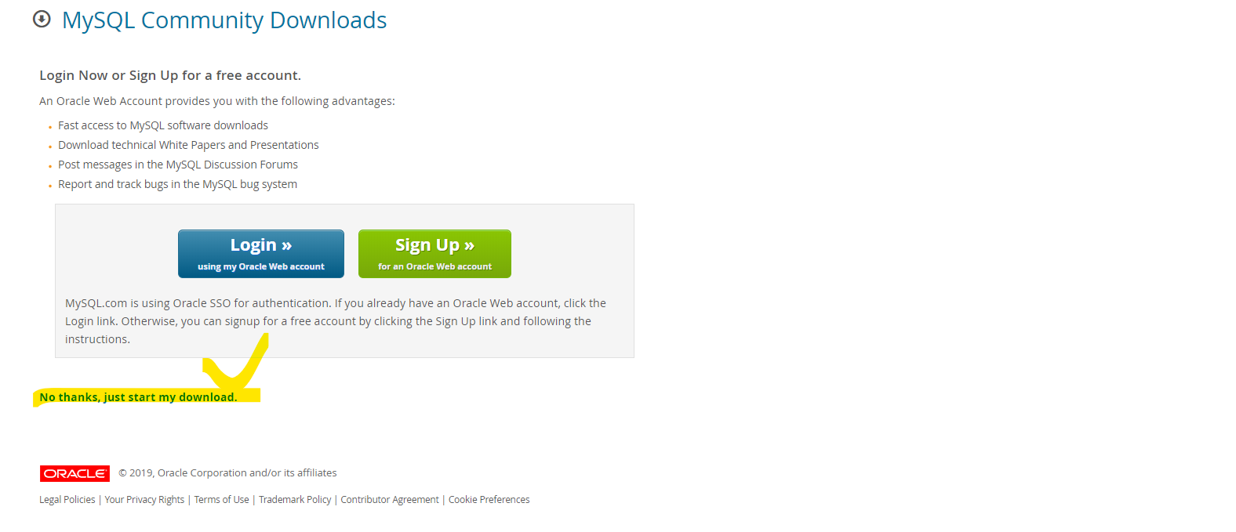Open the MySQL Community Downloads heading link
The height and width of the screenshot is (532, 1236).
click(x=224, y=20)
